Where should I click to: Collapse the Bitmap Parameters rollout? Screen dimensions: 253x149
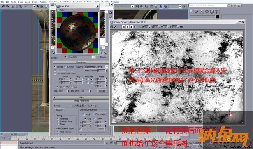[81, 101]
